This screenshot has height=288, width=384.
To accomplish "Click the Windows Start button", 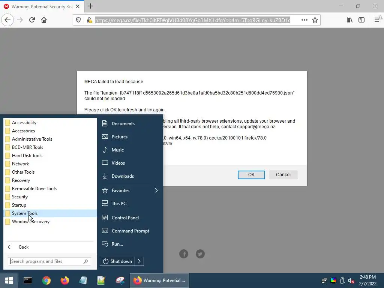I will click(x=9, y=280).
